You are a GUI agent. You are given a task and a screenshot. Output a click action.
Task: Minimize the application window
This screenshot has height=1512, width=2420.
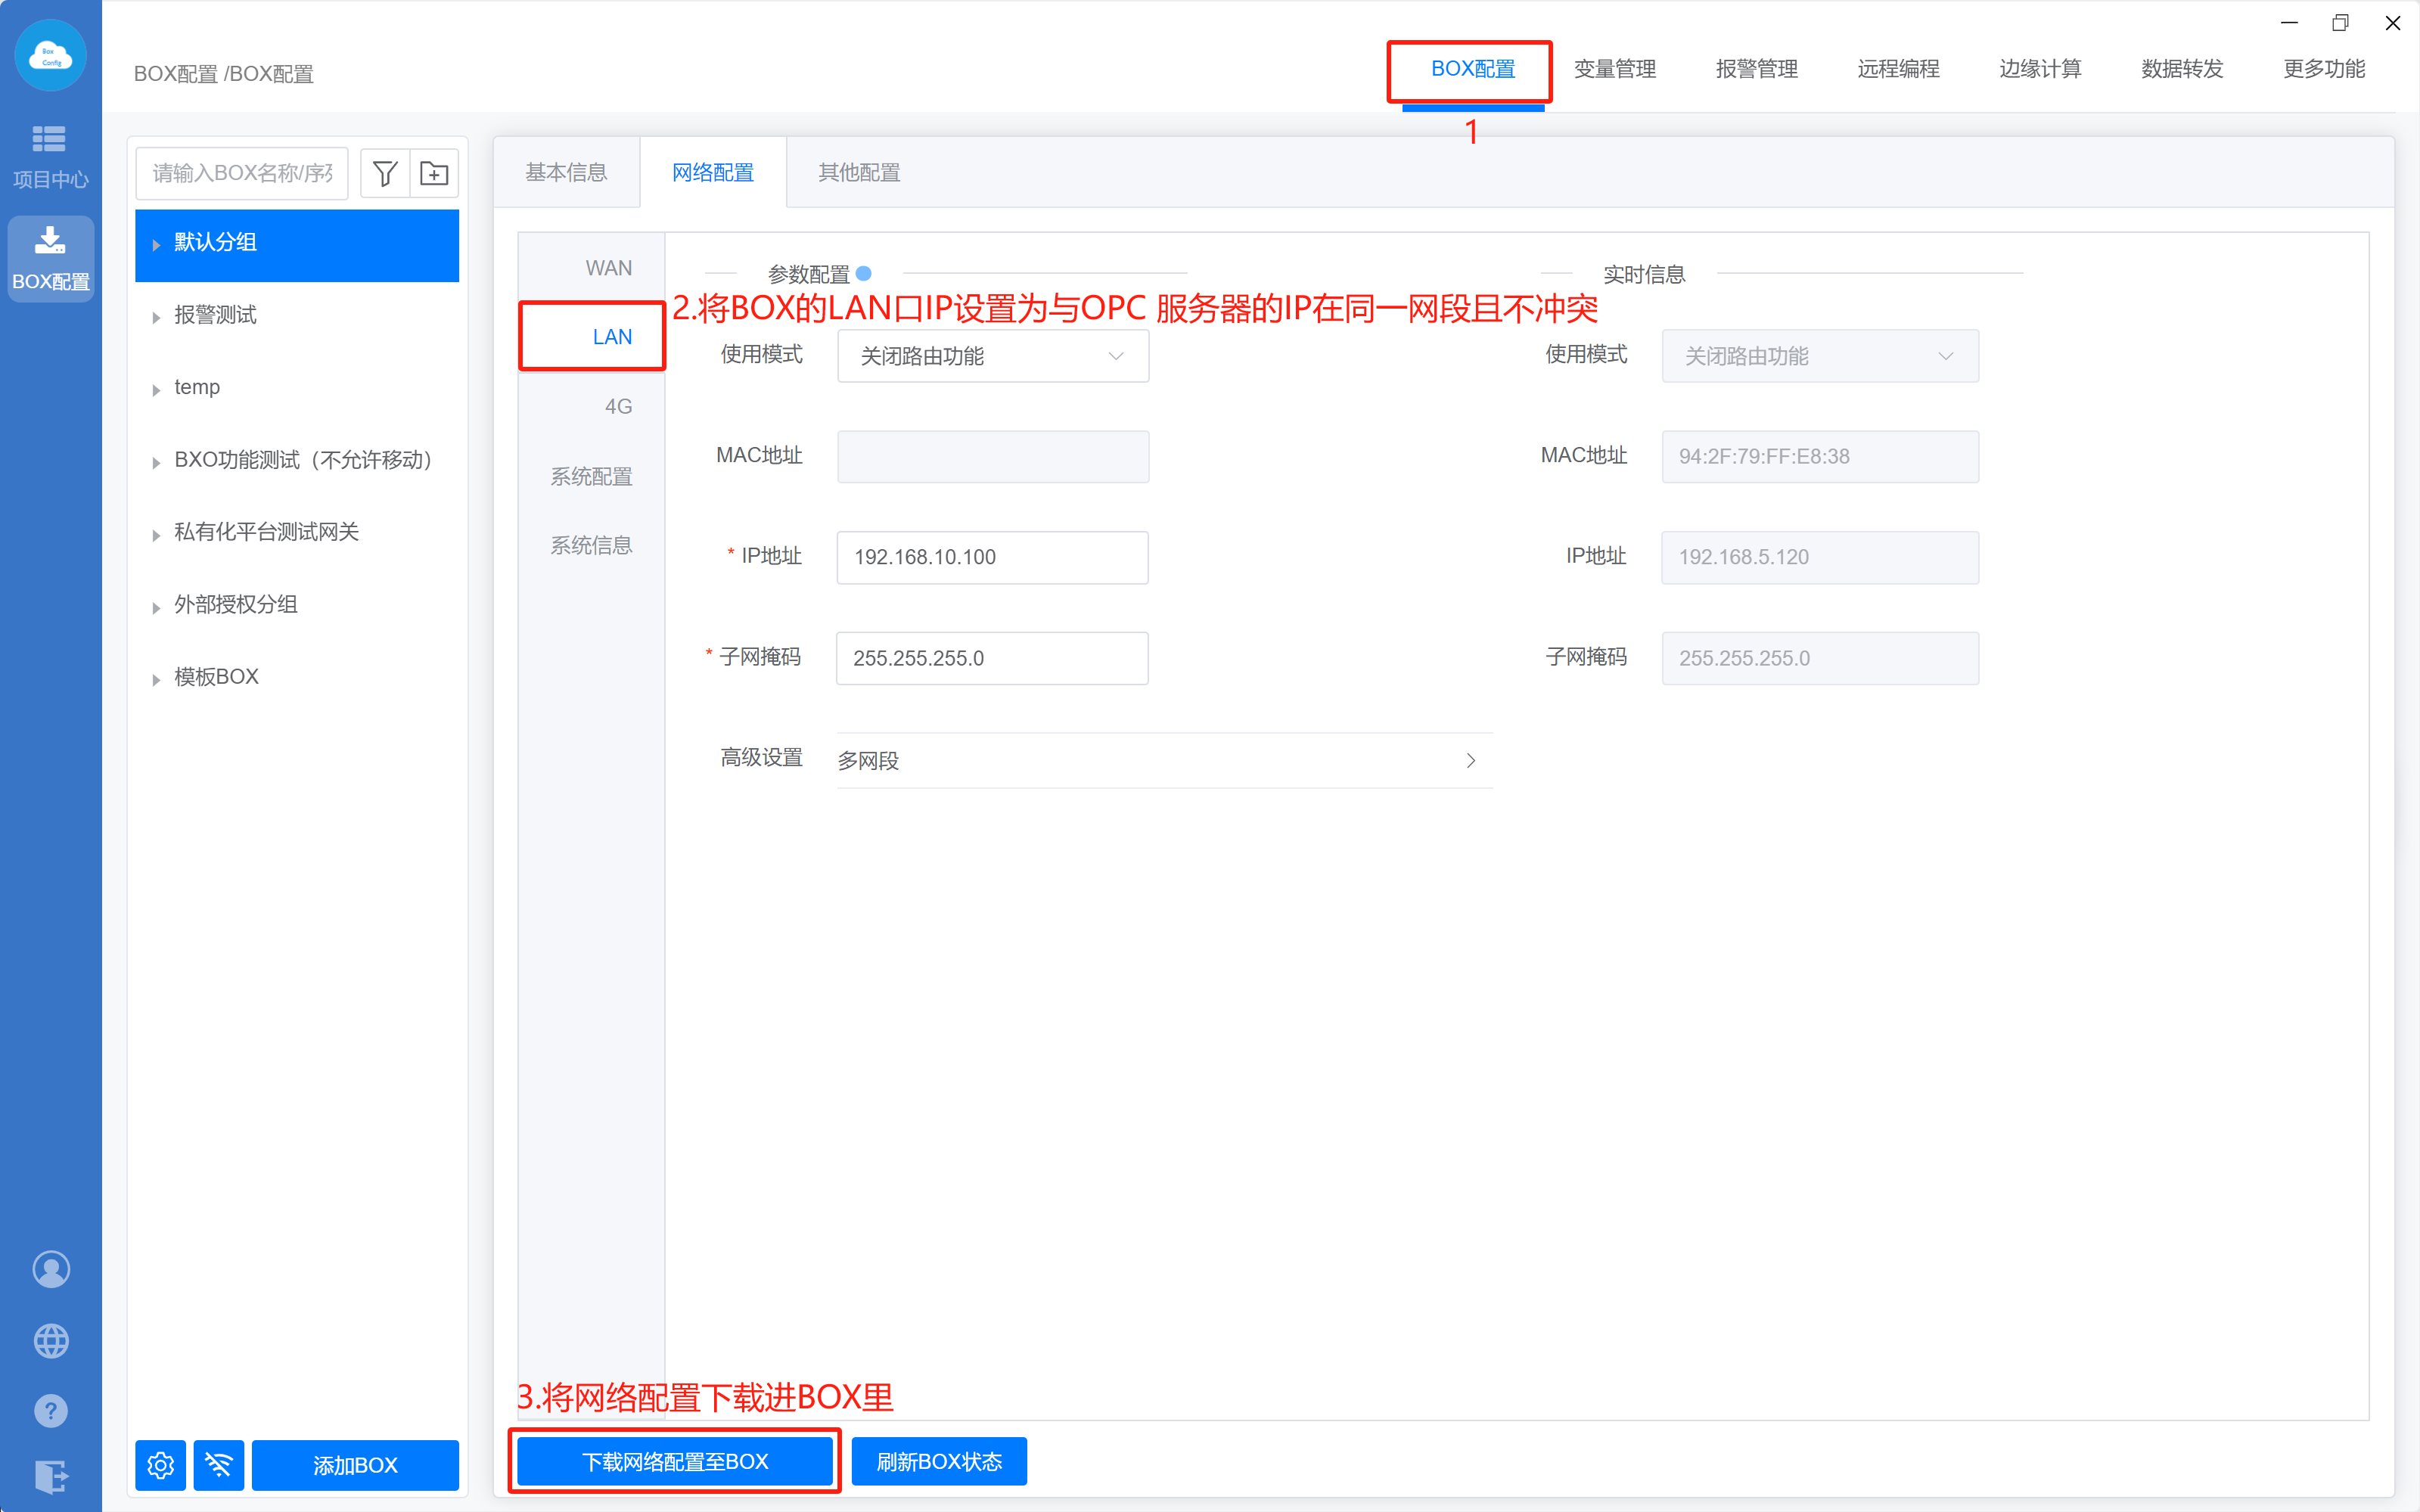click(2289, 22)
